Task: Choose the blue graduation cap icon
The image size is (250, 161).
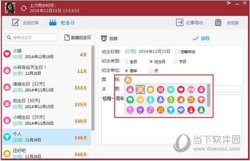Action: [x=181, y=110]
